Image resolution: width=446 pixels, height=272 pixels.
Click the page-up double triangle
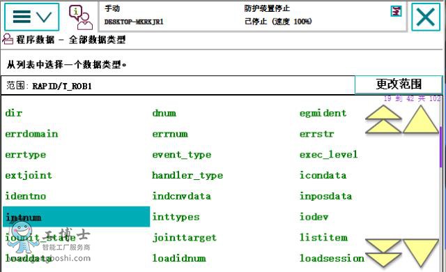click(383, 119)
